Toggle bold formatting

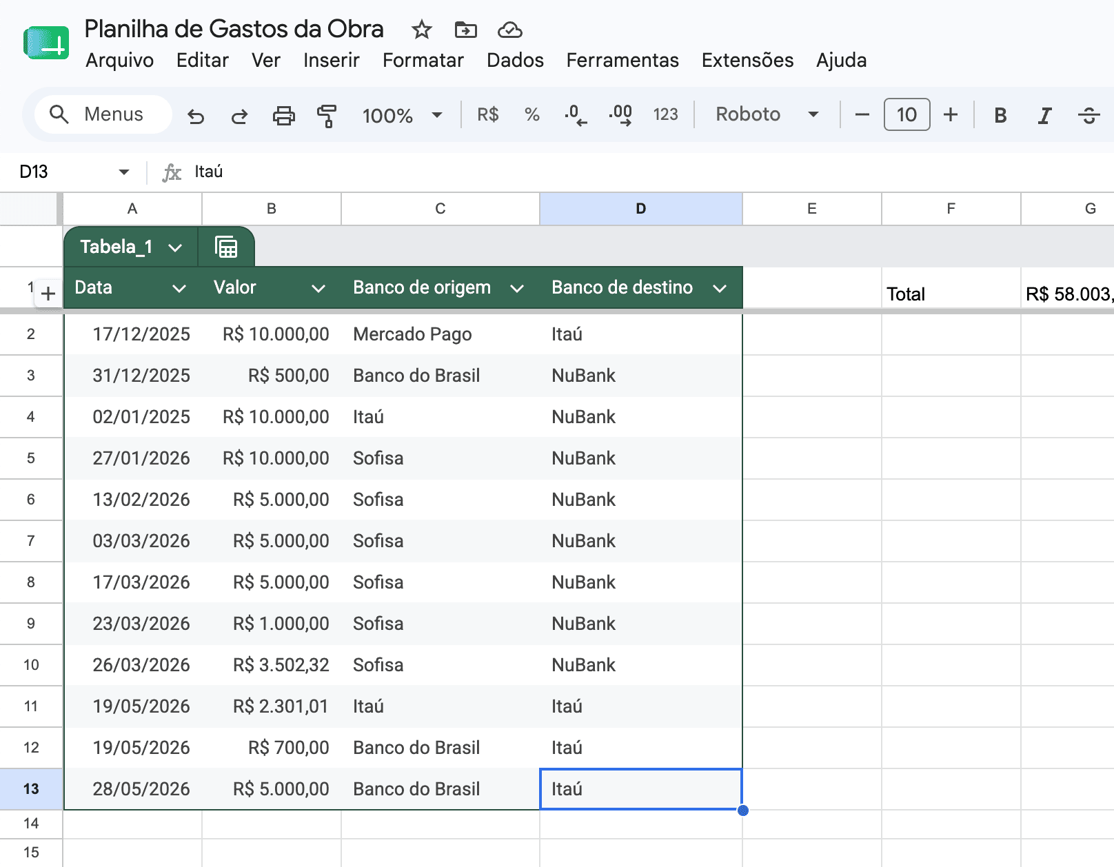click(1000, 115)
